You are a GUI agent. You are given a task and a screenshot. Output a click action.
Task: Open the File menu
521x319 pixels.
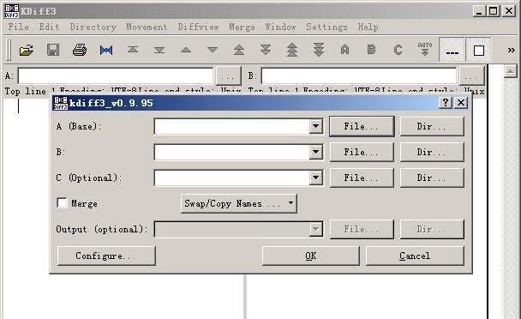point(19,27)
